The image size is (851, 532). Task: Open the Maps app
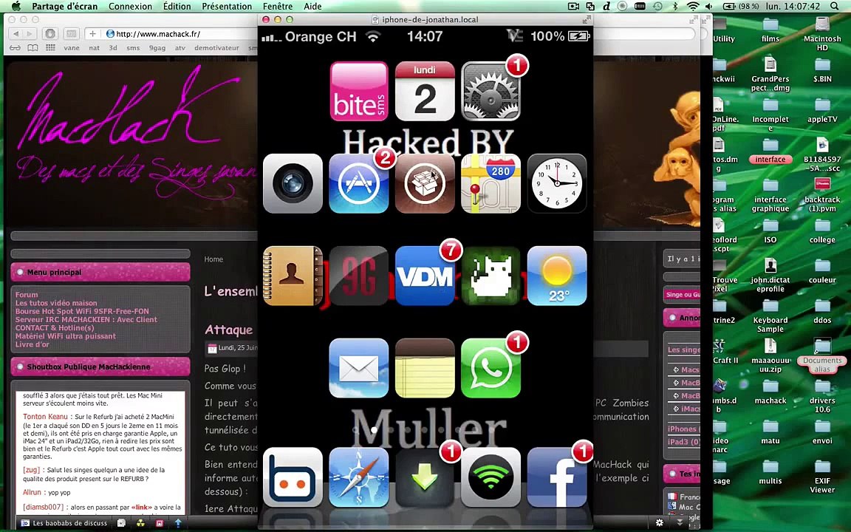pyautogui.click(x=491, y=183)
